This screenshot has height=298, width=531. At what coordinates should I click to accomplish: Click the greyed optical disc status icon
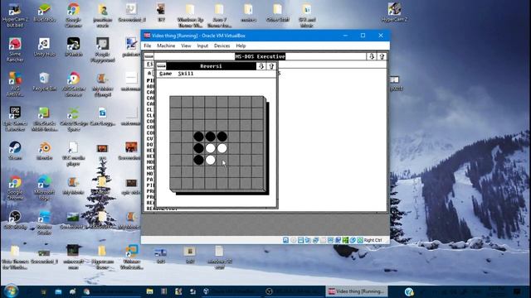[x=293, y=240]
